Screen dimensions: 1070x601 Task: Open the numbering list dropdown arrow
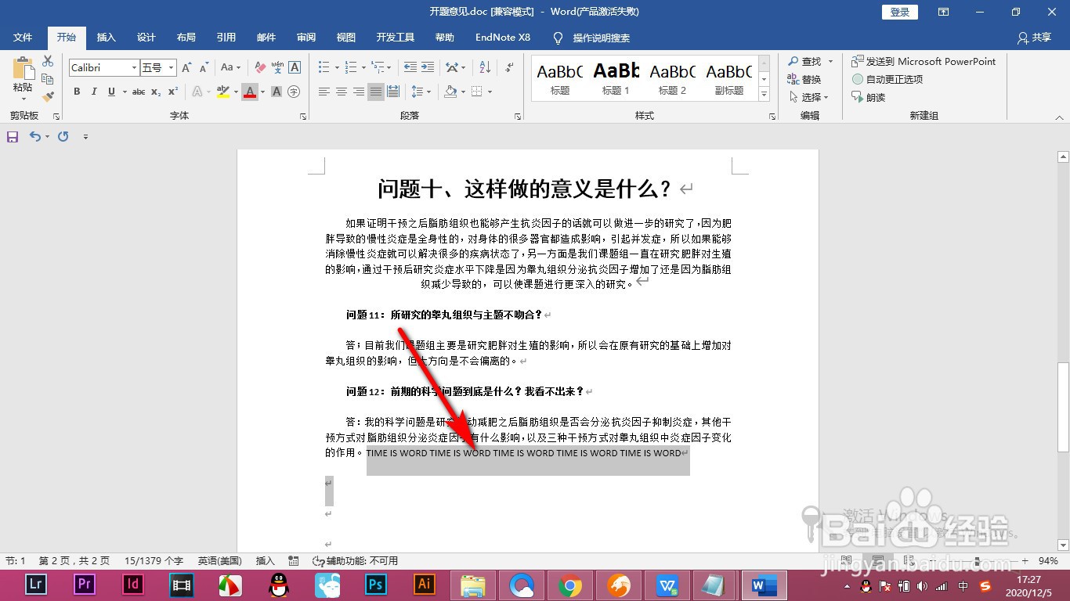[x=363, y=68]
